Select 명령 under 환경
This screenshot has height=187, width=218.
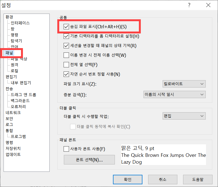point(14,35)
